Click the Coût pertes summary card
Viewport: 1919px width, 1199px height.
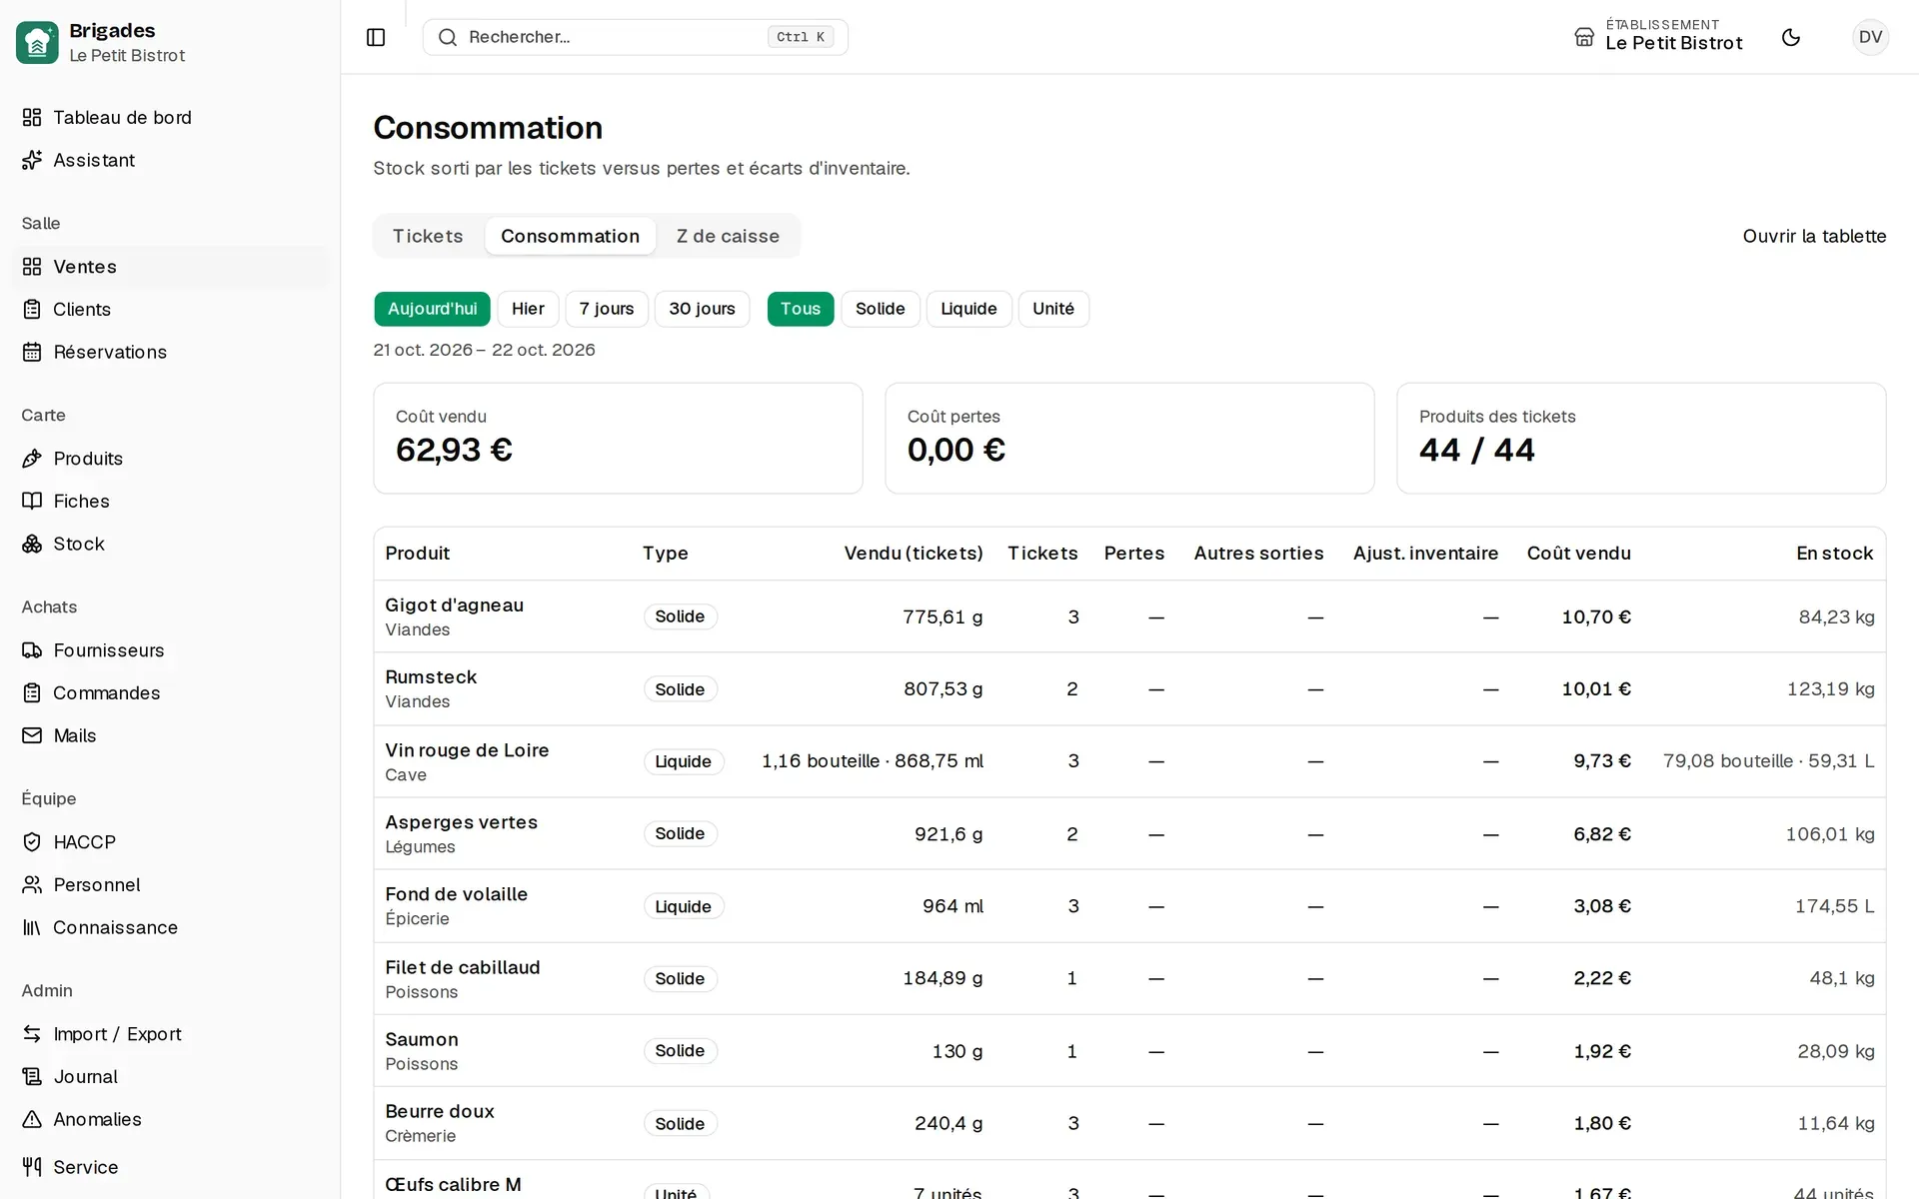(1129, 439)
